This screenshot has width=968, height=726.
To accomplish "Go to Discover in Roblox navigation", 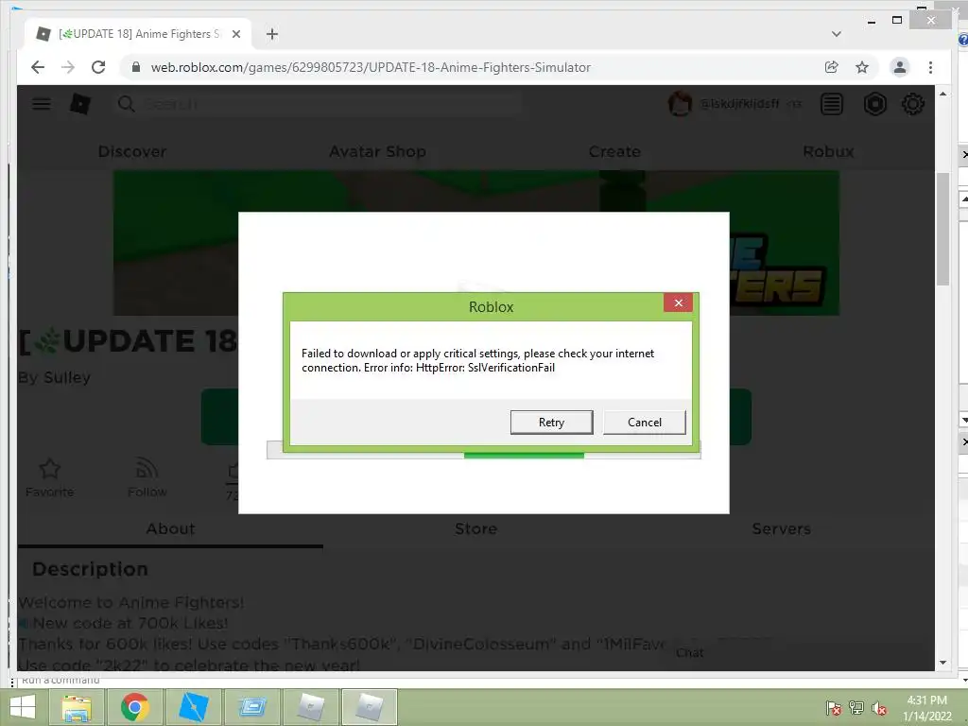I will pyautogui.click(x=132, y=151).
